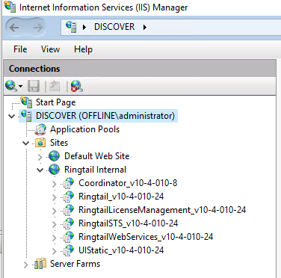The width and height of the screenshot is (281, 278).
Task: Click the Connections panel header
Action: click(x=140, y=69)
